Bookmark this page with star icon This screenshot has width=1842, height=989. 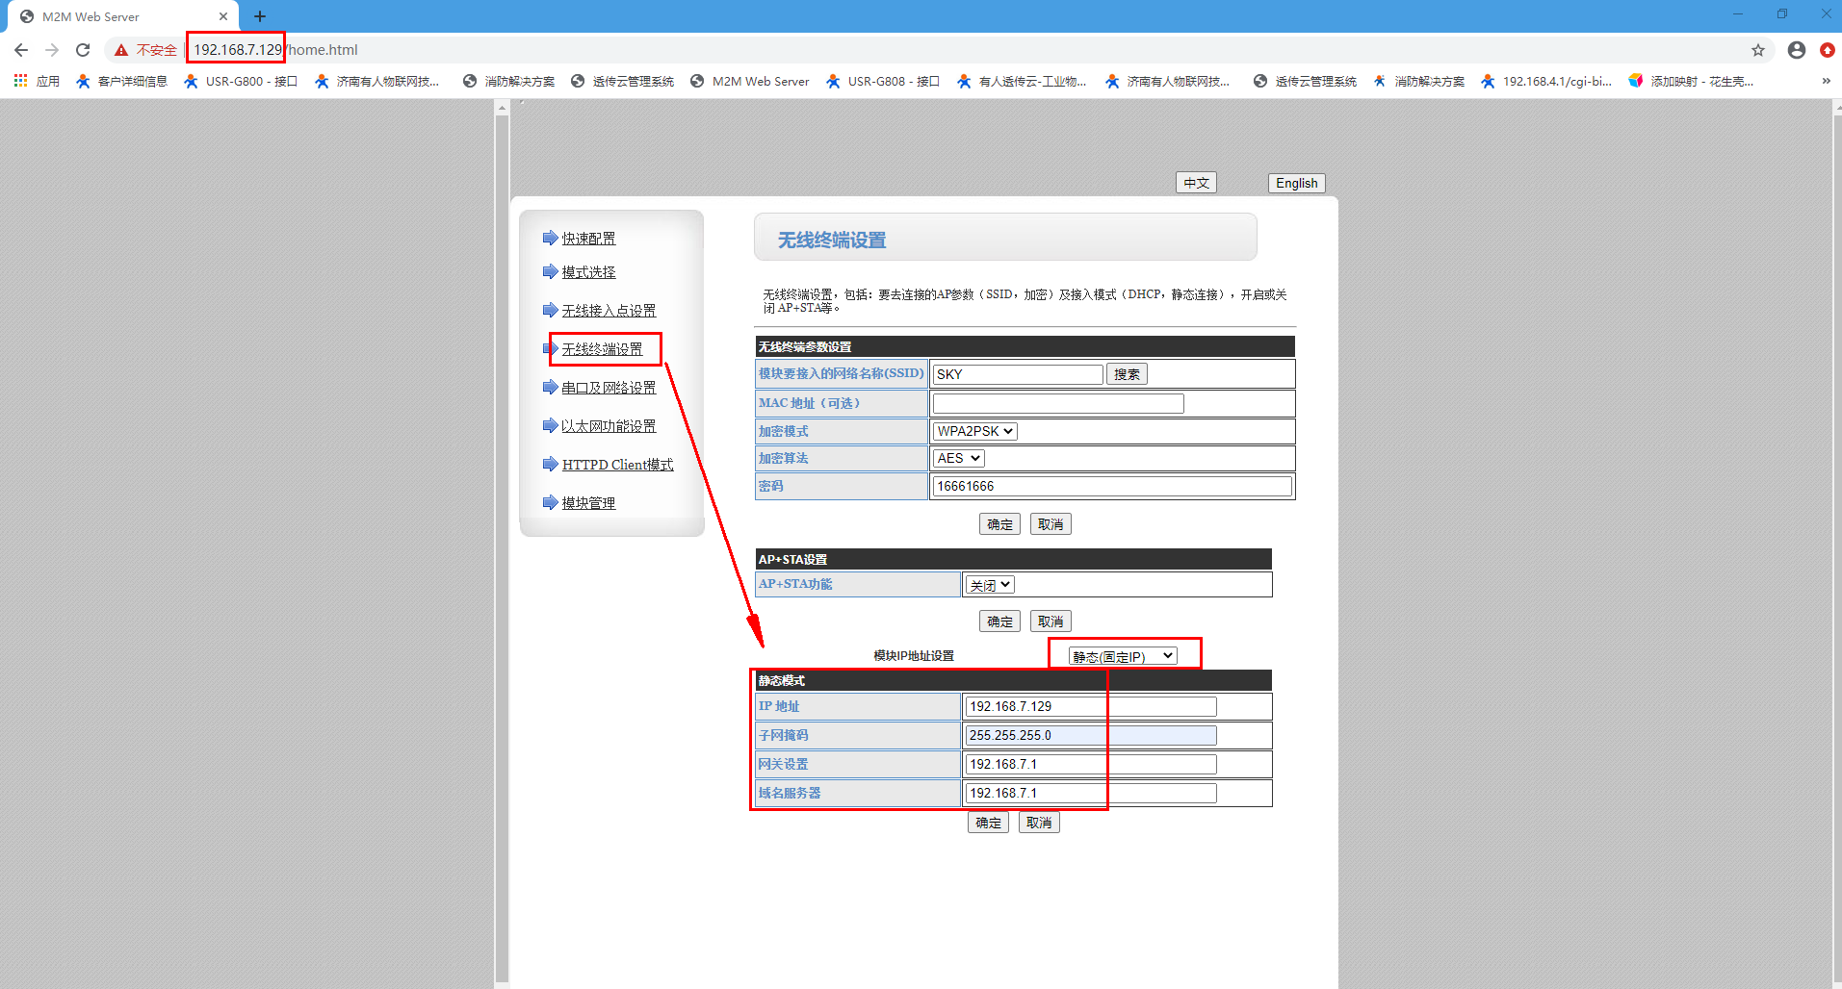[1757, 50]
